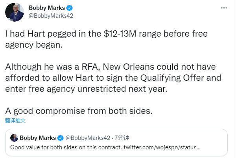Image resolution: width=236 pixels, height=158 pixels.
Task: Follow the twitter.com/wojespn/status link
Action: [162, 147]
